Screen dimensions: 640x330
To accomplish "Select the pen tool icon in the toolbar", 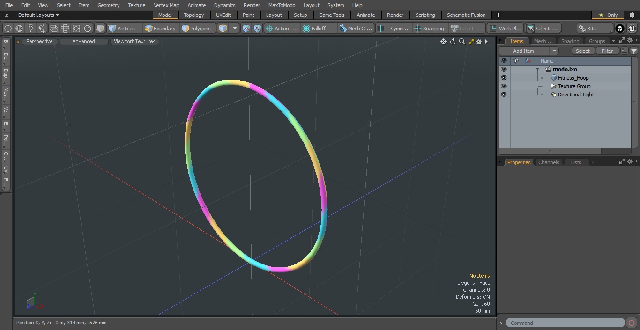I will pos(30,29).
